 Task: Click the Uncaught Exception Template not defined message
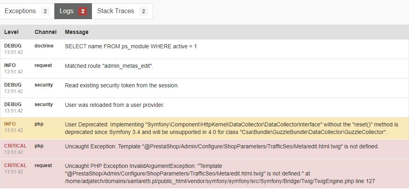coord(222,147)
